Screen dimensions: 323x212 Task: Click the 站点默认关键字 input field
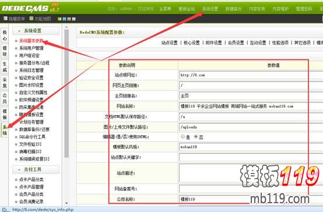(251, 157)
